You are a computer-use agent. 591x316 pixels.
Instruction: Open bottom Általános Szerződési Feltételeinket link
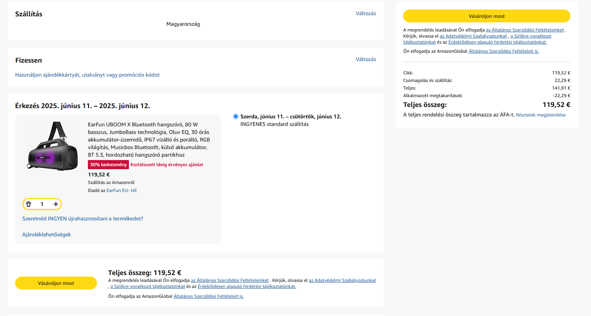[x=230, y=280]
